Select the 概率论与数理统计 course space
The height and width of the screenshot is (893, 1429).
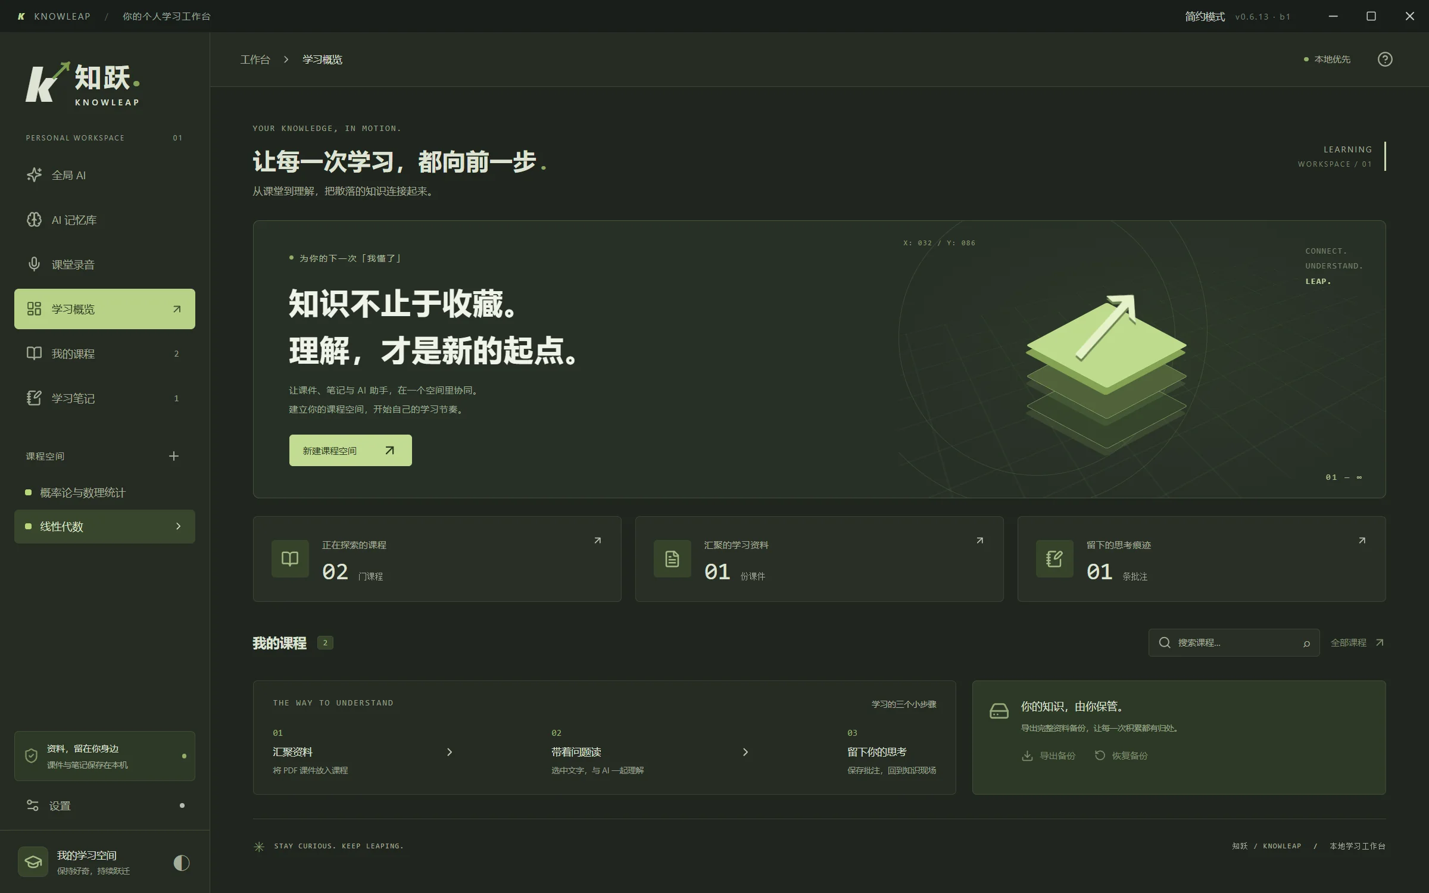(105, 493)
